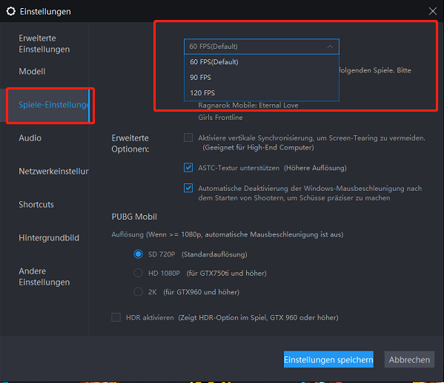Close the Einstellungen window
Image resolution: width=444 pixels, height=383 pixels.
pyautogui.click(x=432, y=11)
